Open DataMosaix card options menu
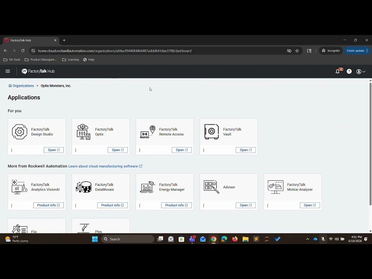Image resolution: width=372 pixels, height=279 pixels. (x=76, y=205)
